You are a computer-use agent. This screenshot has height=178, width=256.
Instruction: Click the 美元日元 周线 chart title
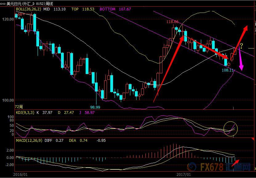(x=30, y=4)
